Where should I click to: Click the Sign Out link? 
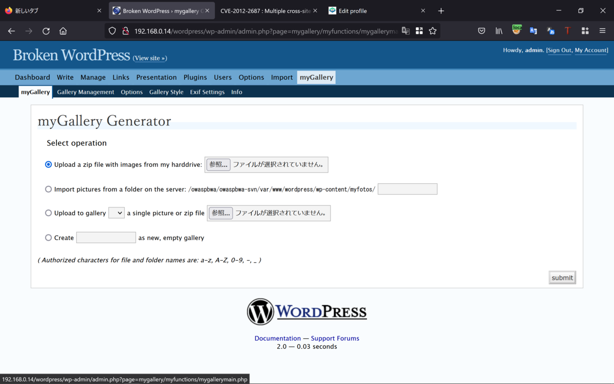click(x=559, y=50)
